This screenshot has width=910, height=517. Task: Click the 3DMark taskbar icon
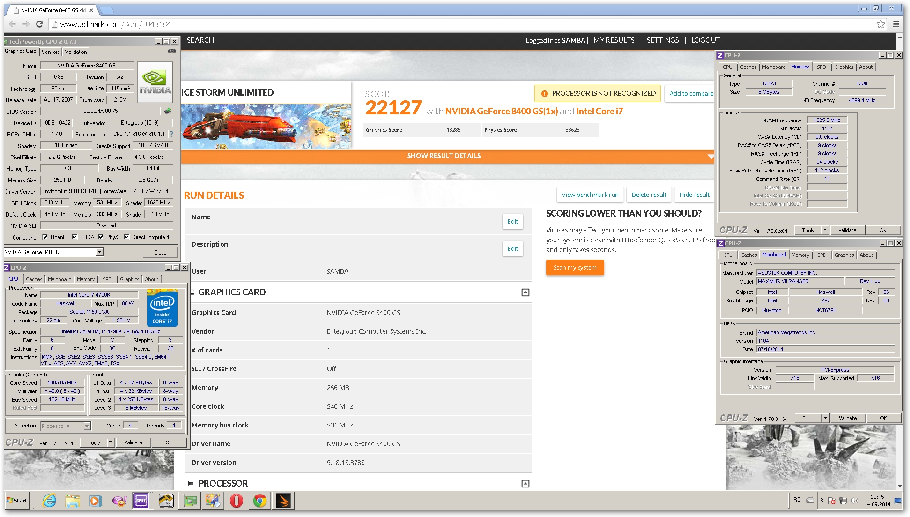click(283, 501)
